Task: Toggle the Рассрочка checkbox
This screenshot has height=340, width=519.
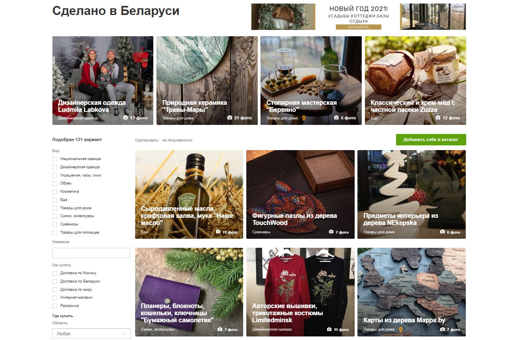Action: point(55,306)
